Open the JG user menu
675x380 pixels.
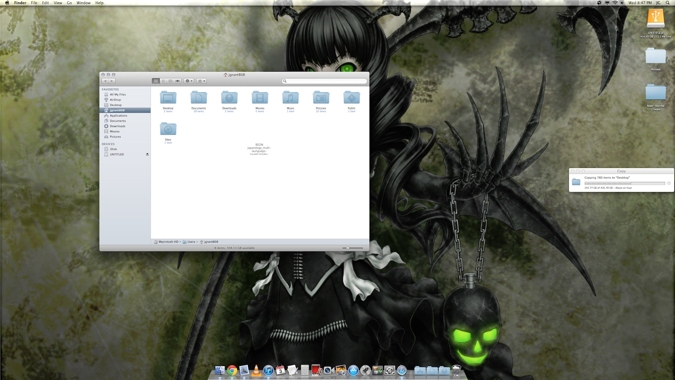[658, 3]
